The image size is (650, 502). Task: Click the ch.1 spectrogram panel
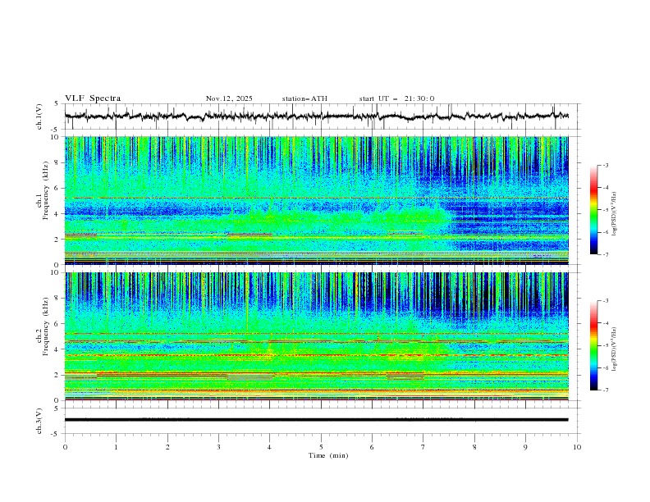coord(316,200)
